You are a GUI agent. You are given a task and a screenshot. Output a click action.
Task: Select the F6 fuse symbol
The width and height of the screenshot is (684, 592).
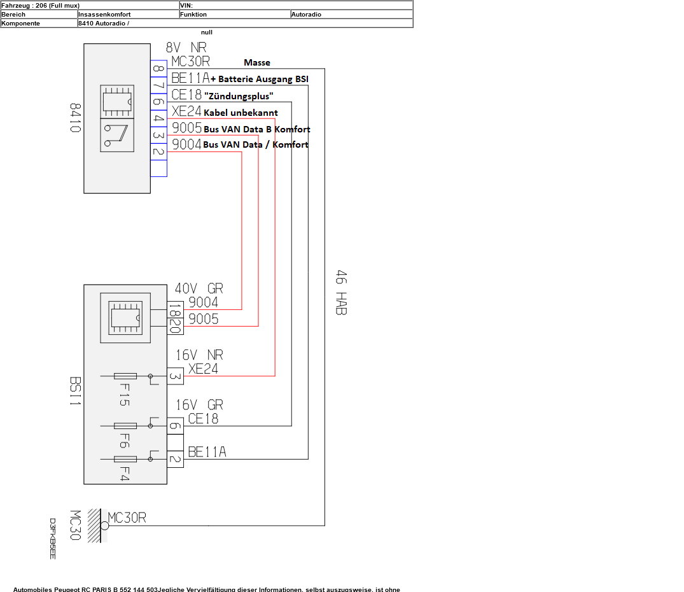pos(125,425)
